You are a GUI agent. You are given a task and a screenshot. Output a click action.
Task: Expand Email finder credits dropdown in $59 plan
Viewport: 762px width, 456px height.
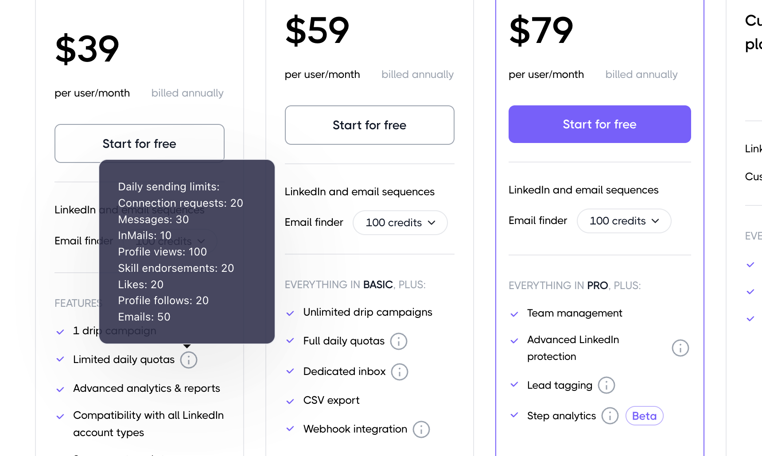pyautogui.click(x=400, y=223)
